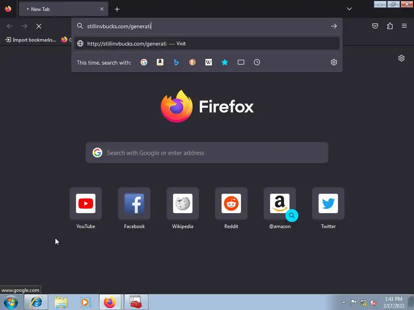Image resolution: width=414 pixels, height=310 pixels.
Task: Go forward with the forward arrow
Action: click(24, 26)
